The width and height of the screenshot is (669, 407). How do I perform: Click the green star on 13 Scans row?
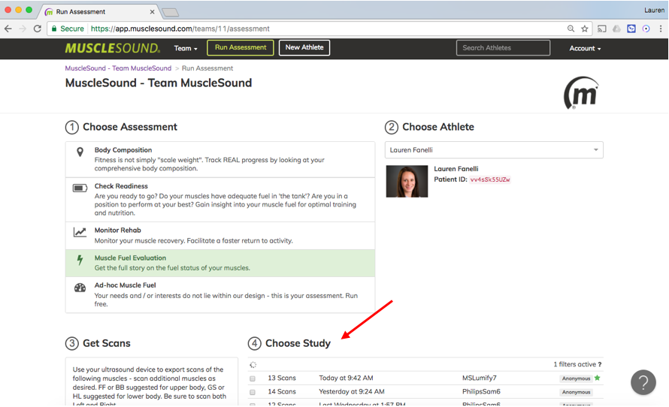point(598,378)
